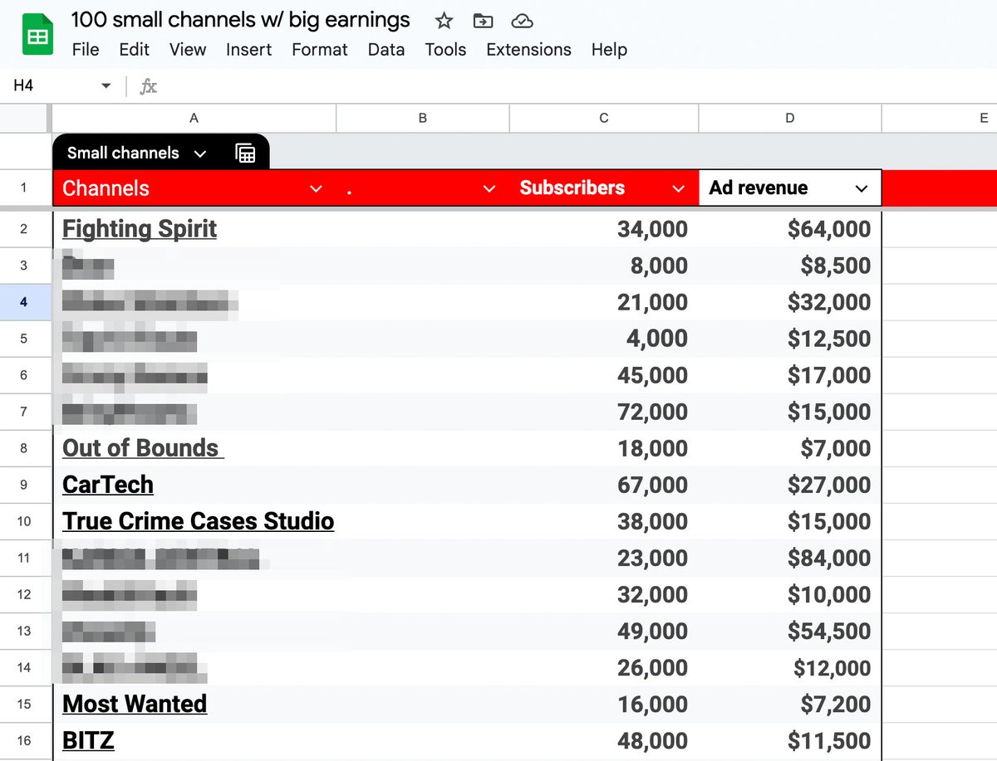The height and width of the screenshot is (761, 997).
Task: Open the Ad revenue column dropdown
Action: 861,189
